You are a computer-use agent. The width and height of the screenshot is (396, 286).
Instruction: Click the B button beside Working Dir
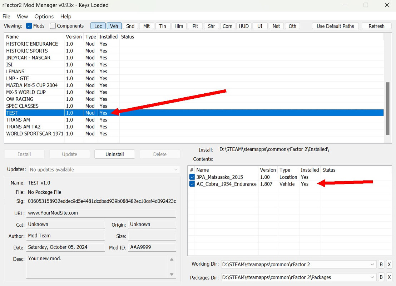(x=381, y=265)
